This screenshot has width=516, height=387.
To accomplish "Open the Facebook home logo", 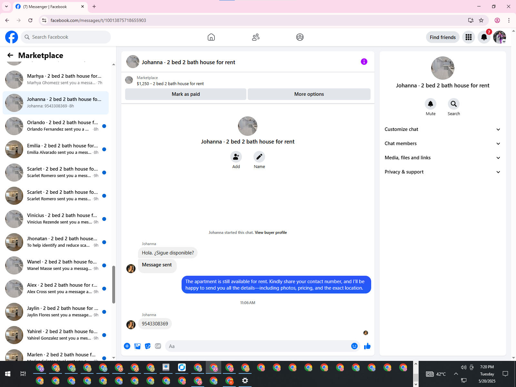I will tap(12, 37).
